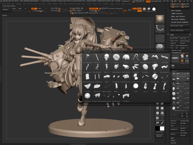Click the QuickSave button
Screen dimensions: 193x145
[126, 1]
